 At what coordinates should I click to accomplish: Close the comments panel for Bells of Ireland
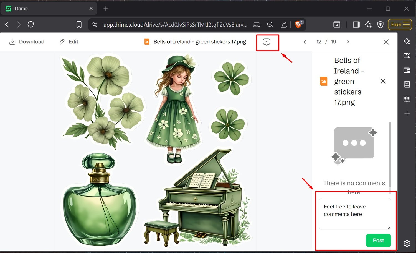[x=383, y=81]
